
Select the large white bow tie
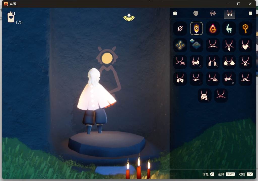click(180, 79)
